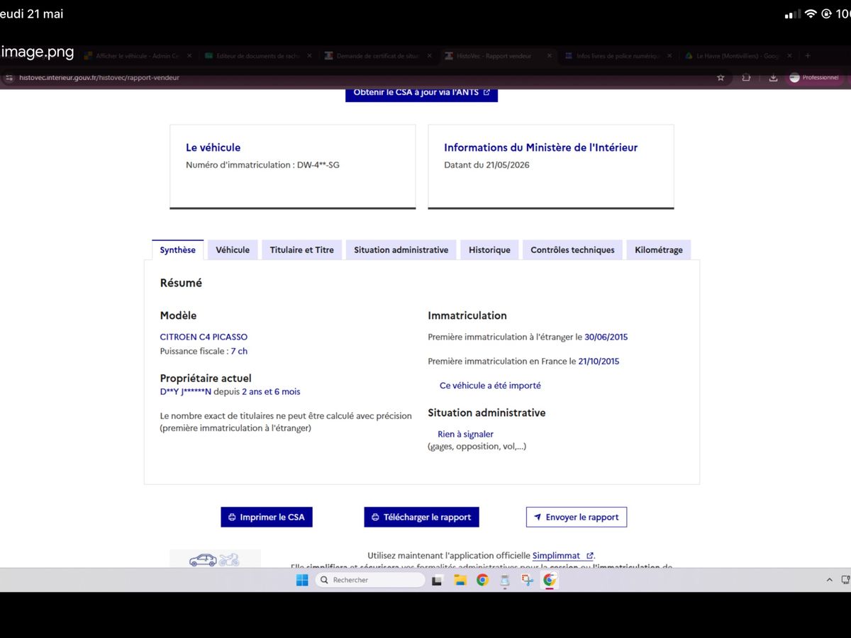This screenshot has width=851, height=638.
Task: Click 'Informations du Ministère de l'Intérieur' heading
Action: click(540, 147)
